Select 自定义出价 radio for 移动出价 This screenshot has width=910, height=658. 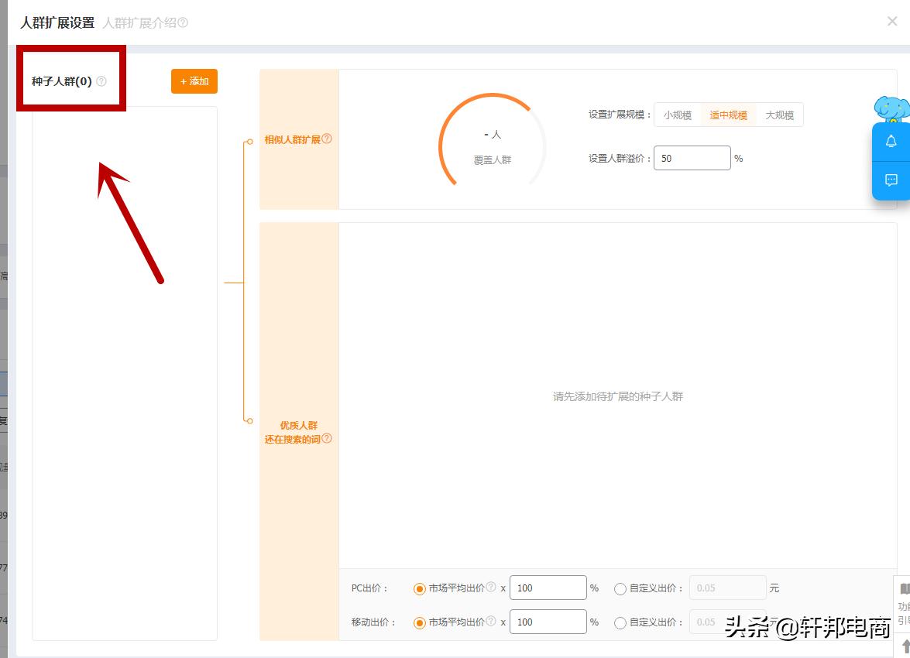pyautogui.click(x=620, y=622)
